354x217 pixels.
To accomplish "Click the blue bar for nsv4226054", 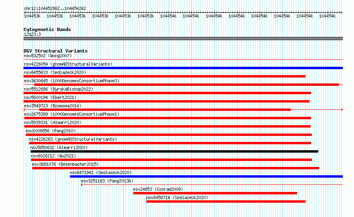I will point(183,68).
